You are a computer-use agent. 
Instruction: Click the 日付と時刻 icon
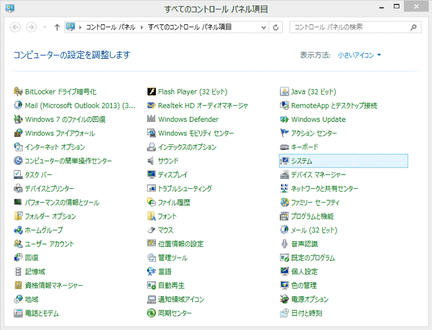point(284,313)
